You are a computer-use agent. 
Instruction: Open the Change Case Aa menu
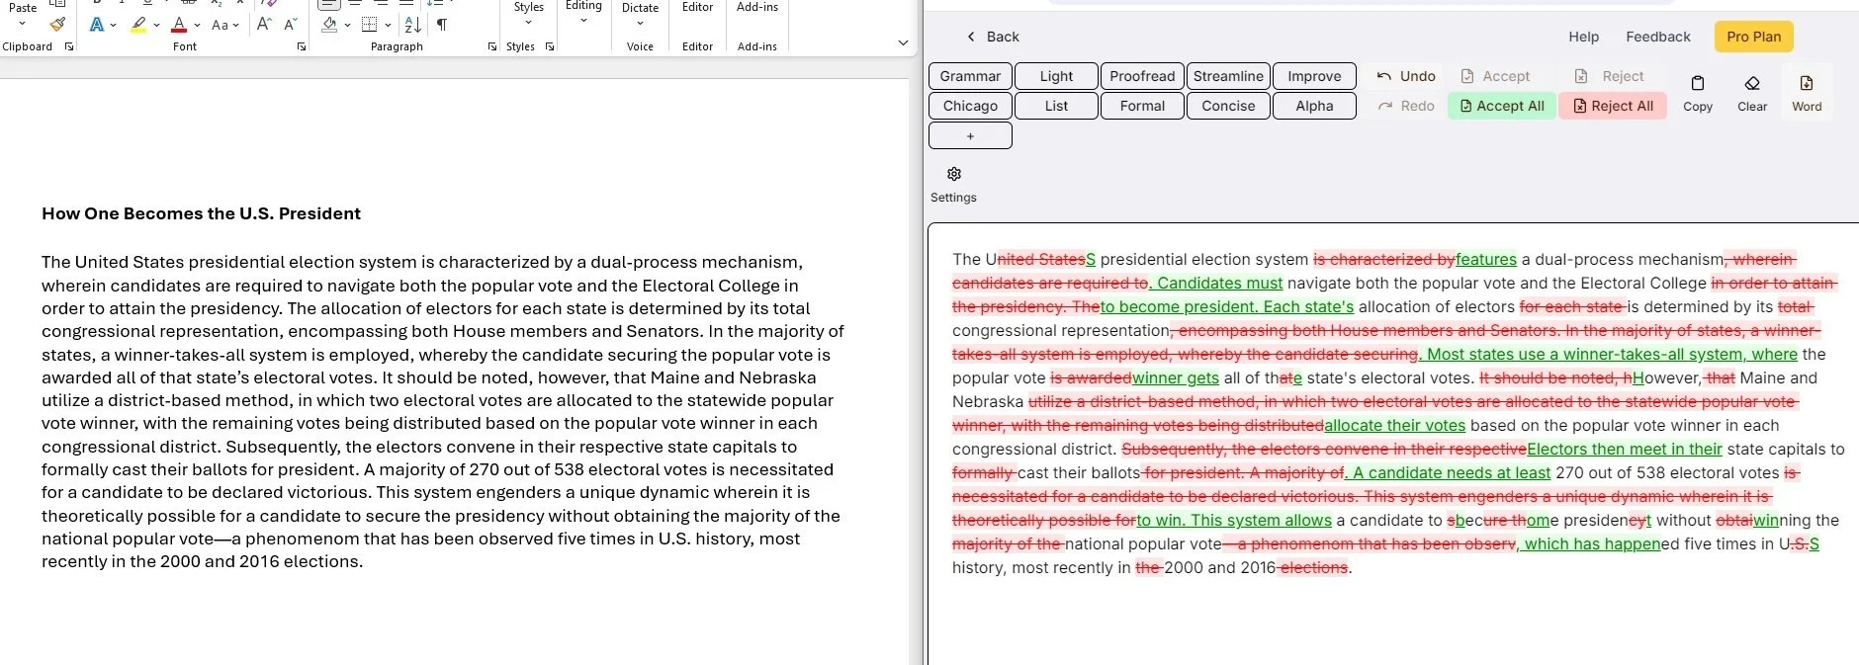pyautogui.click(x=225, y=25)
